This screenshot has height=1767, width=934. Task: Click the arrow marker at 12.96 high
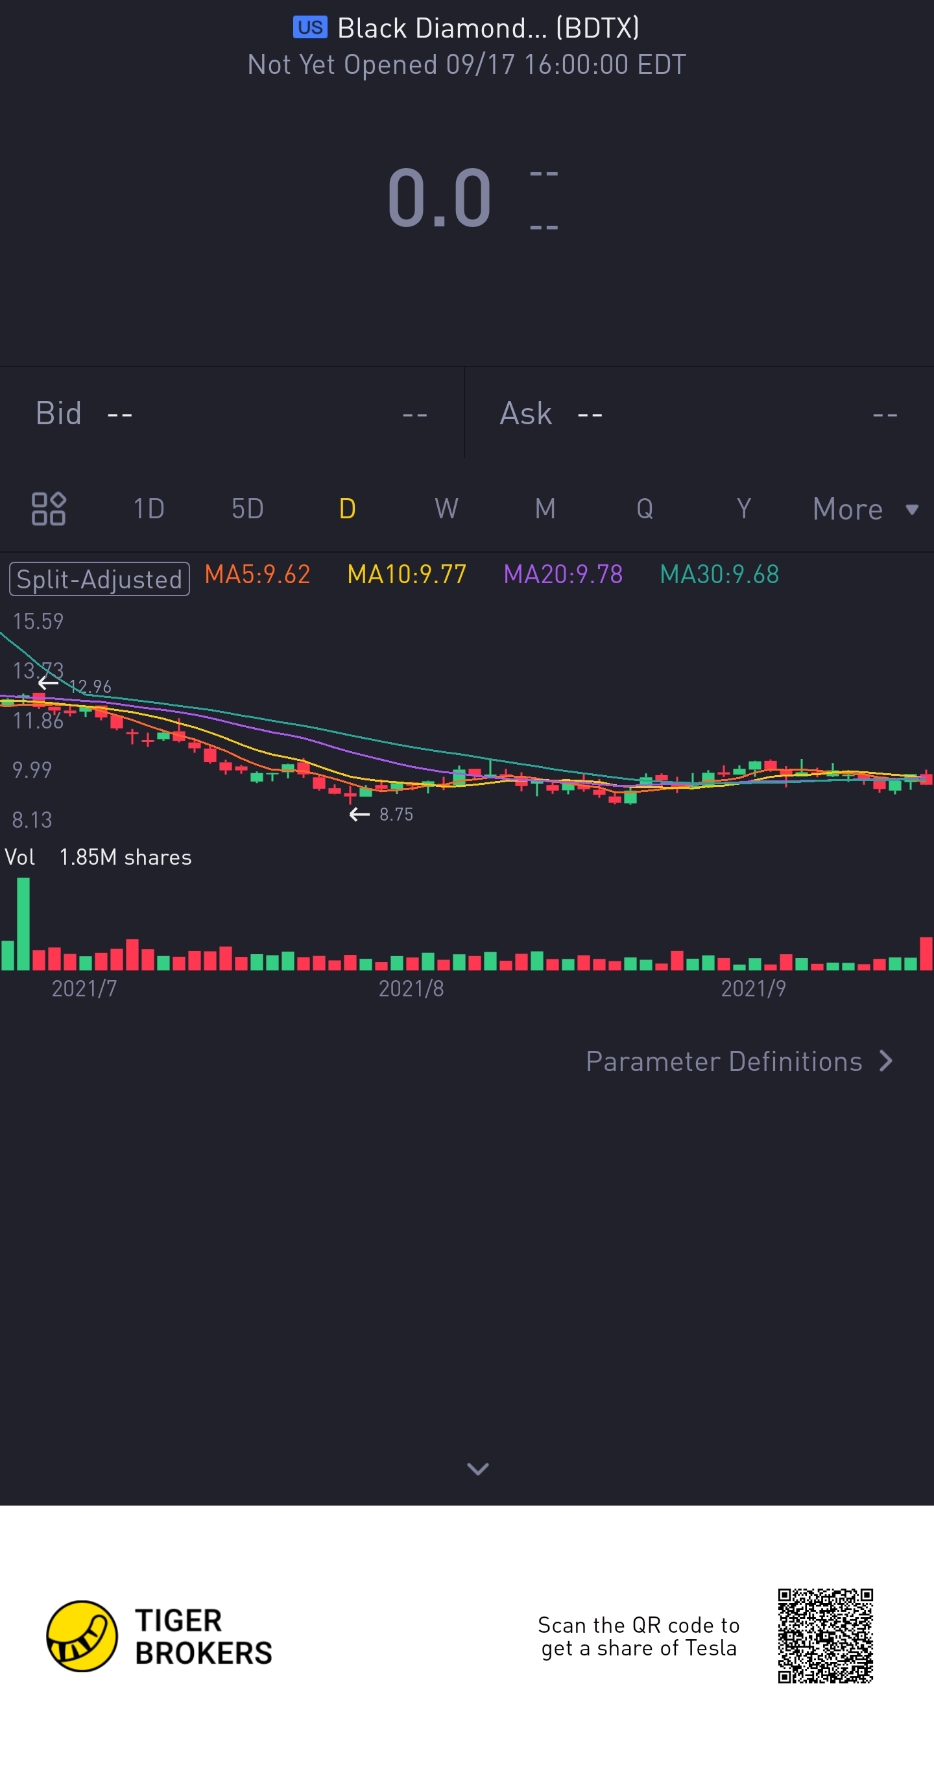47,682
